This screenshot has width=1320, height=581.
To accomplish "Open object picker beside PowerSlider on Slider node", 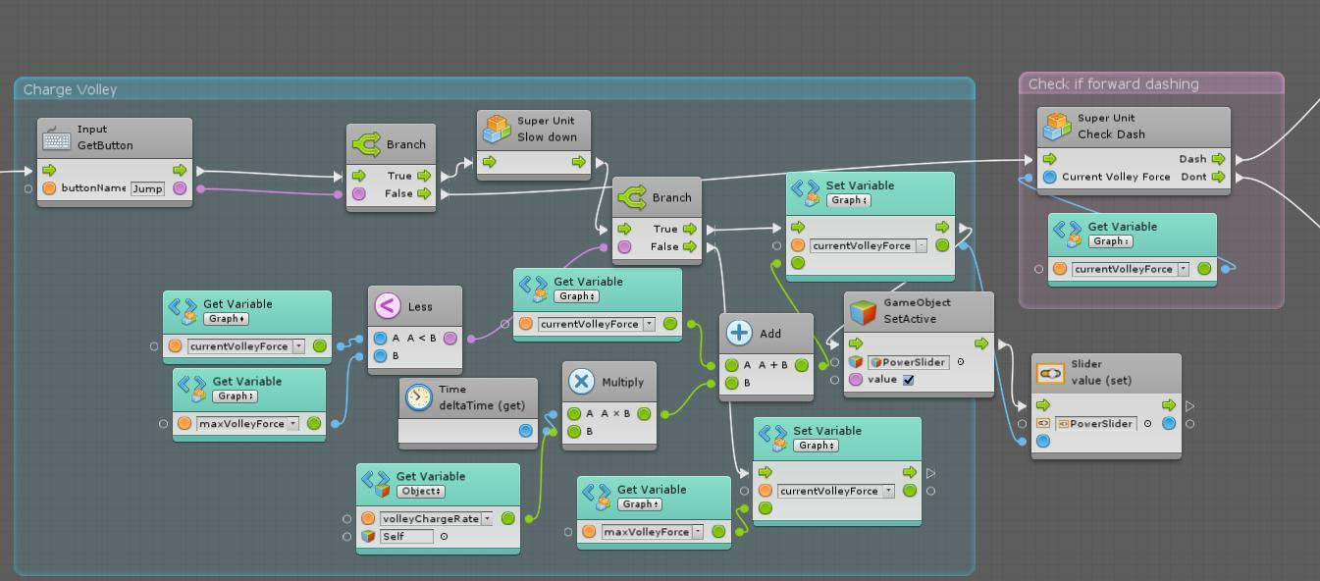I will pyautogui.click(x=1147, y=424).
